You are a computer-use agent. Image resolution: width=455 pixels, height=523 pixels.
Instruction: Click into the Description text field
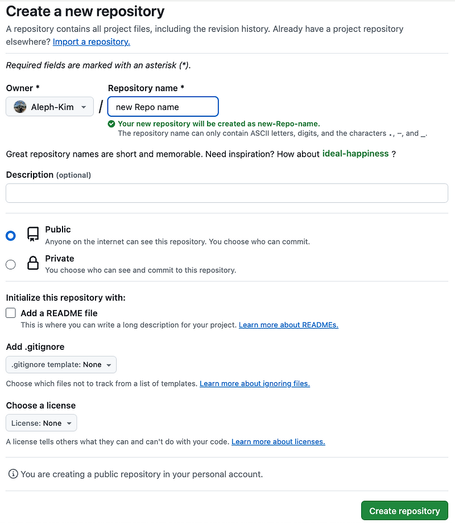(227, 193)
